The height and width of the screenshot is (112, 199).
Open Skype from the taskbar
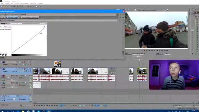pyautogui.click(x=39, y=111)
